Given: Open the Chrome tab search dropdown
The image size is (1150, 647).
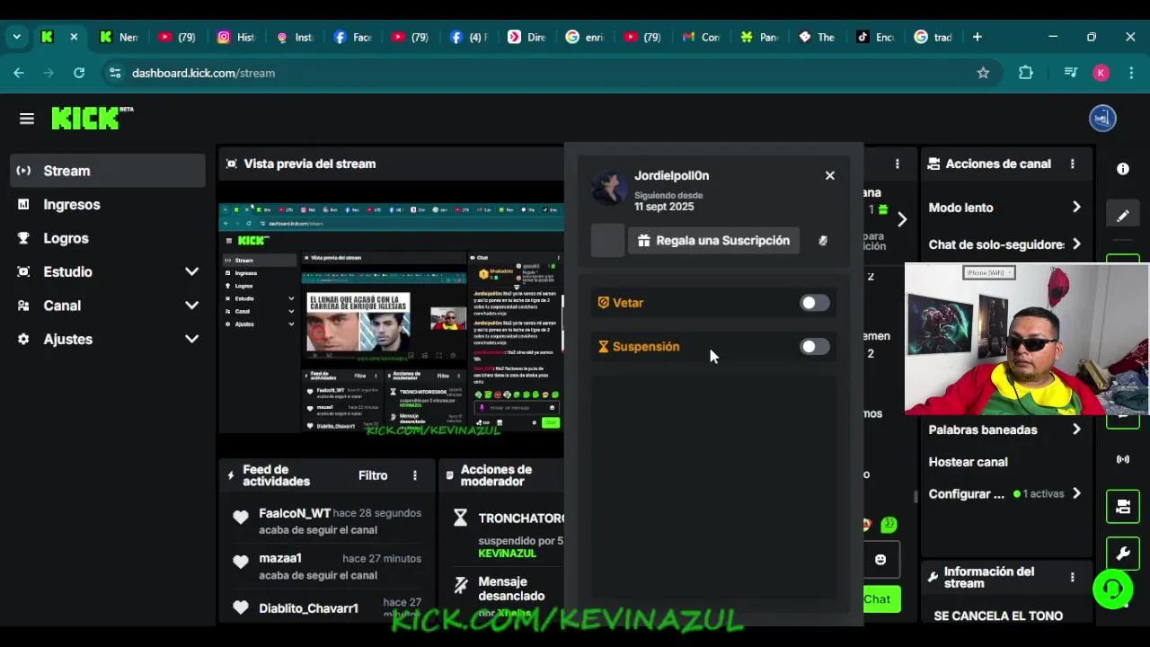Looking at the screenshot, I should click(16, 37).
